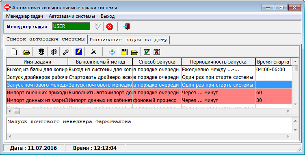Switch to Расписание задач на дату tab

128,40
